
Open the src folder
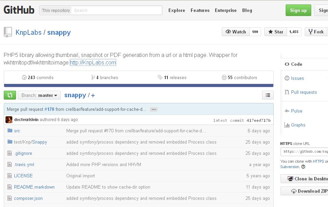17,131
